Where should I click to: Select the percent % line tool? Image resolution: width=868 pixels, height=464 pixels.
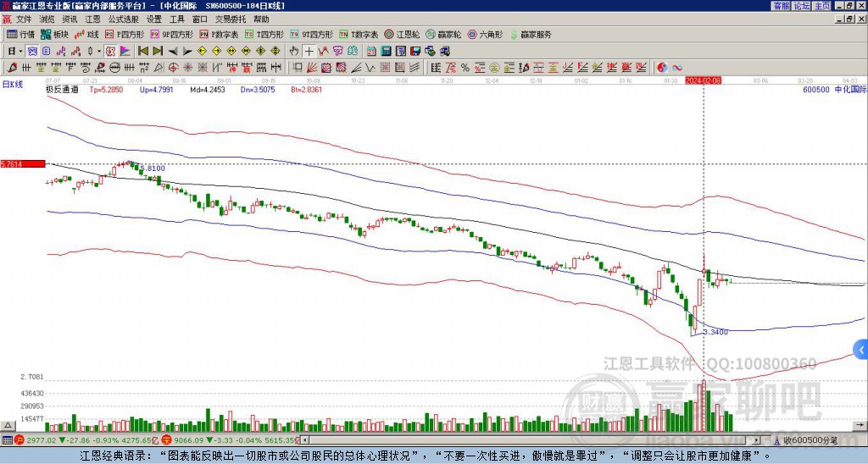point(465,68)
